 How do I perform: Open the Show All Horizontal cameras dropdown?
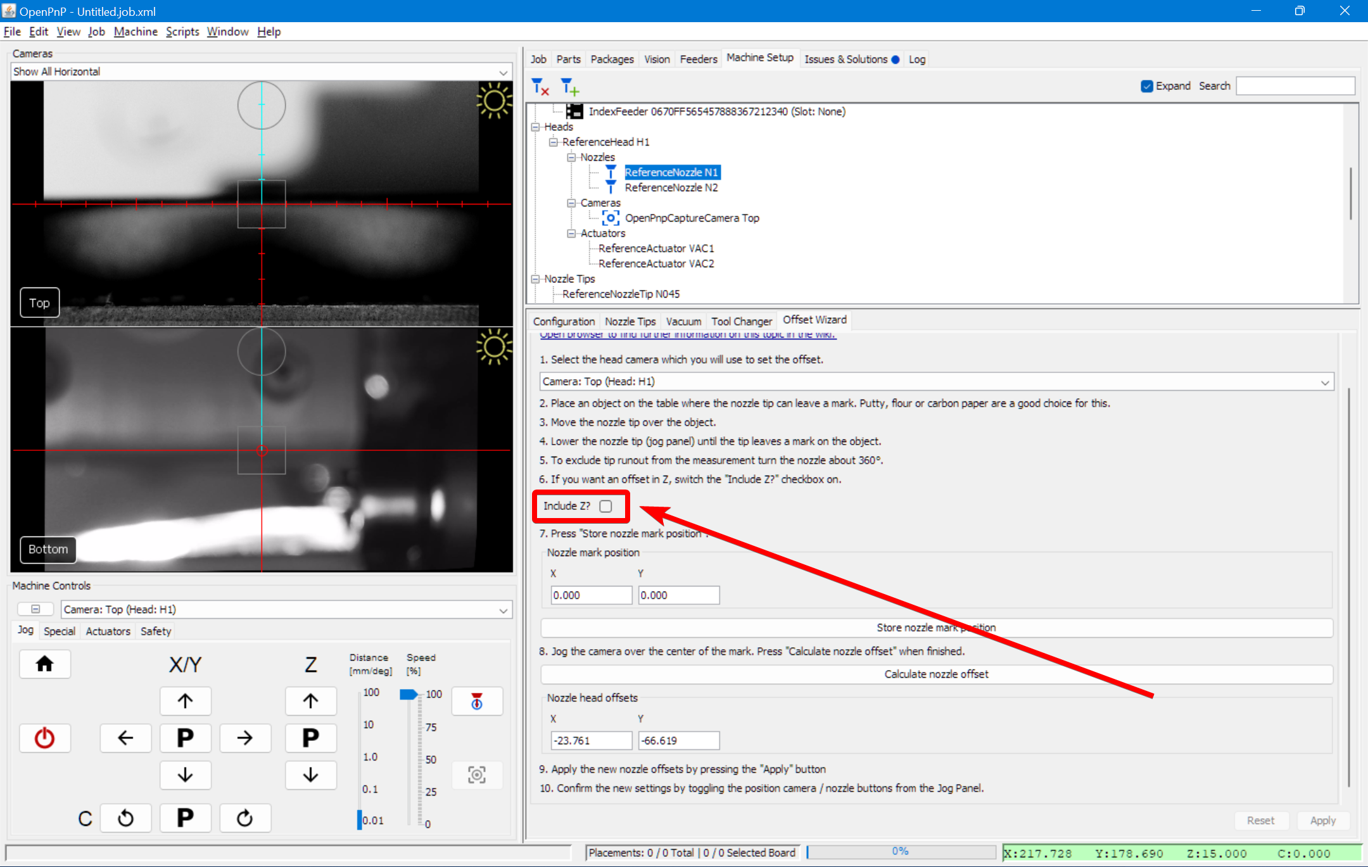point(502,72)
